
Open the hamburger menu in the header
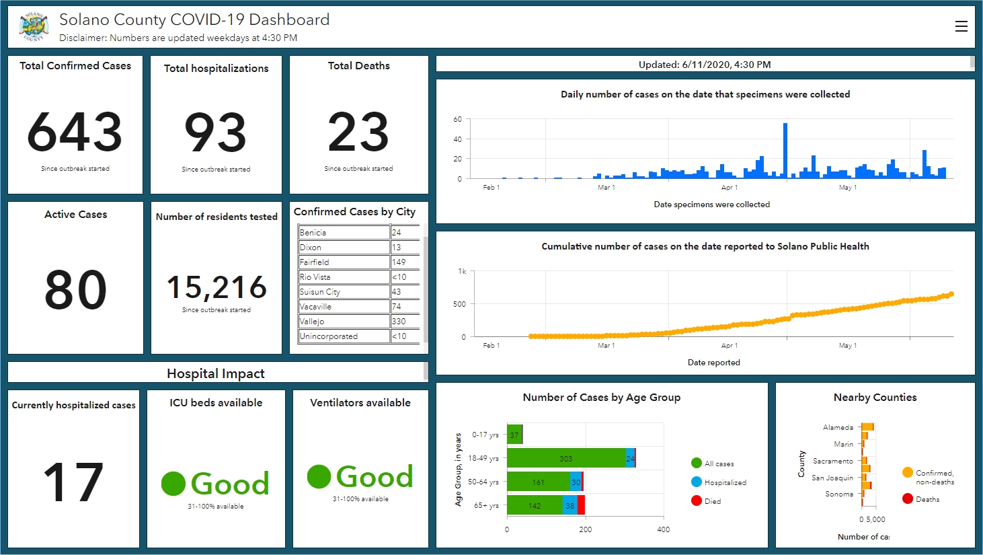[x=961, y=26]
